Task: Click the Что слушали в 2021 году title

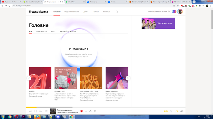Action: [x=89, y=91]
